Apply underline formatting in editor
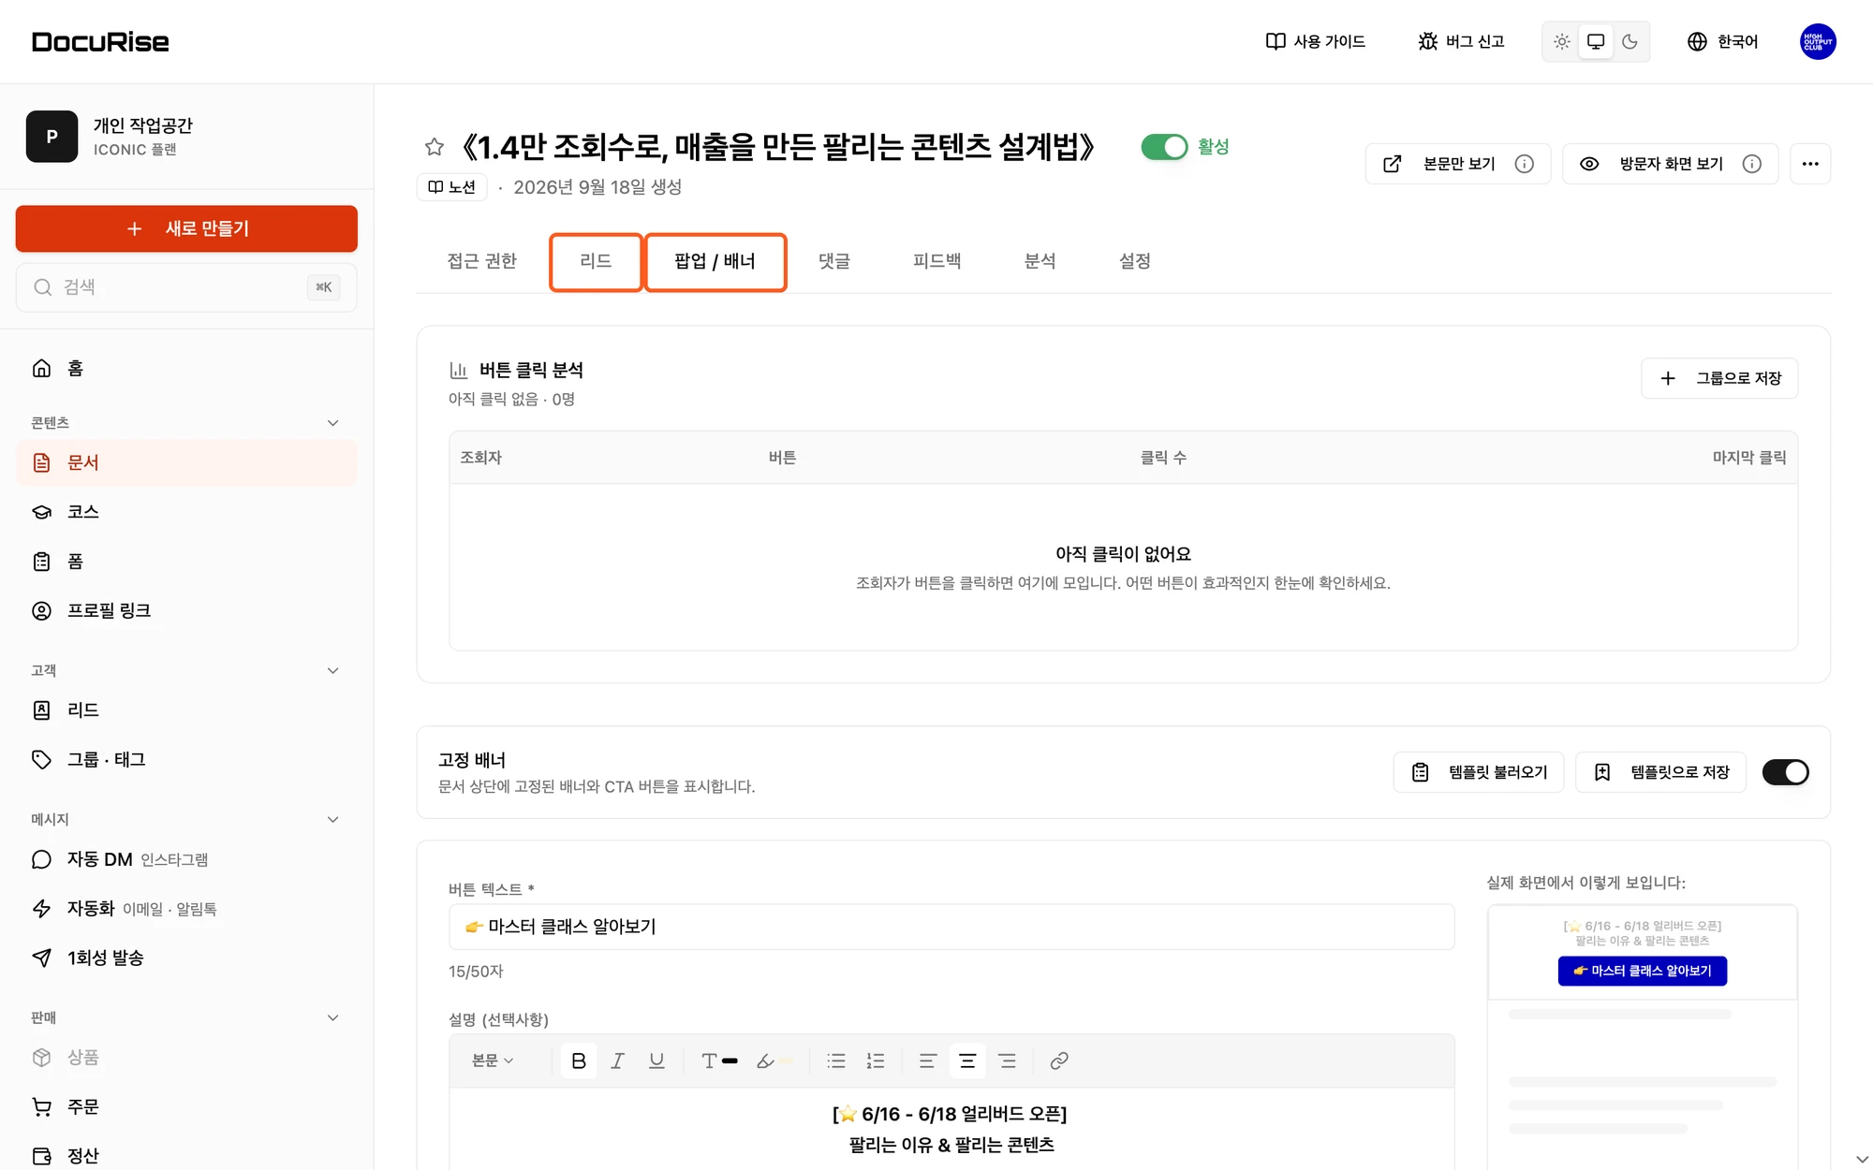Screen dimensions: 1873x1170 point(656,1060)
